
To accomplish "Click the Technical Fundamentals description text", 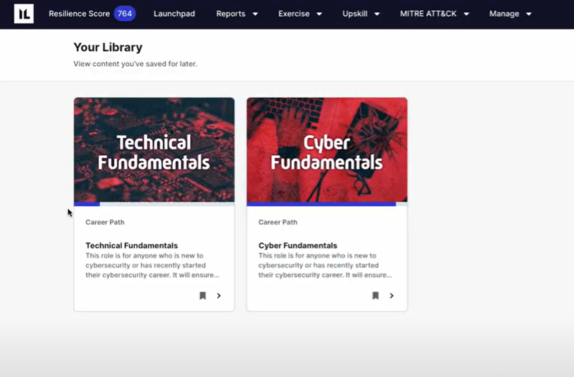I will click(x=152, y=265).
